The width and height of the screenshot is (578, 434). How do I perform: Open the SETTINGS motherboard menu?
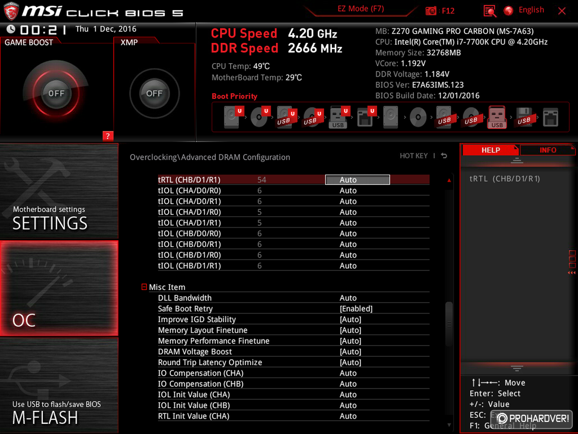pyautogui.click(x=59, y=191)
